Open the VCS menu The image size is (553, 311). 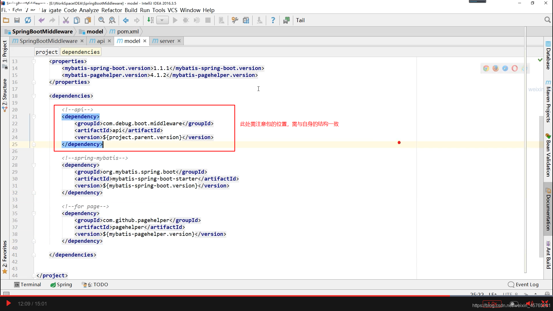[173, 10]
